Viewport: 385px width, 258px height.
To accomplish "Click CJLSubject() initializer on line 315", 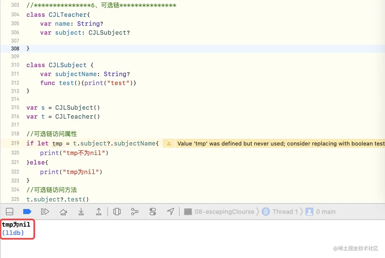I will [78, 107].
